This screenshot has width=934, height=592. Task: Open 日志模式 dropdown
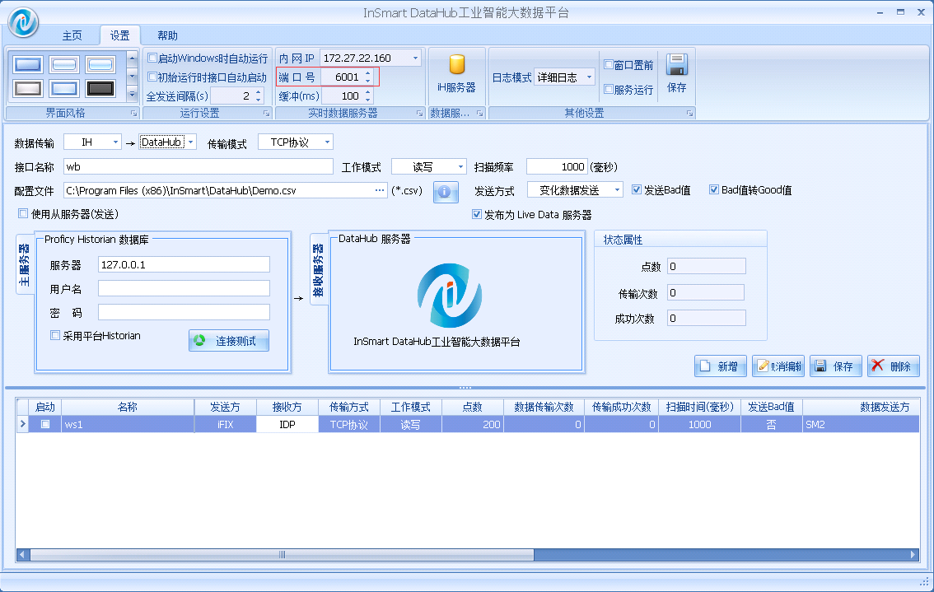[x=589, y=77]
